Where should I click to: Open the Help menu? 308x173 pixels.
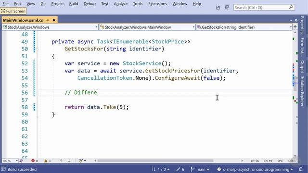click(197, 4)
